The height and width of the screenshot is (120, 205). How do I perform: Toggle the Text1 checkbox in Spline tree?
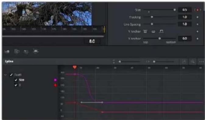click(11, 75)
